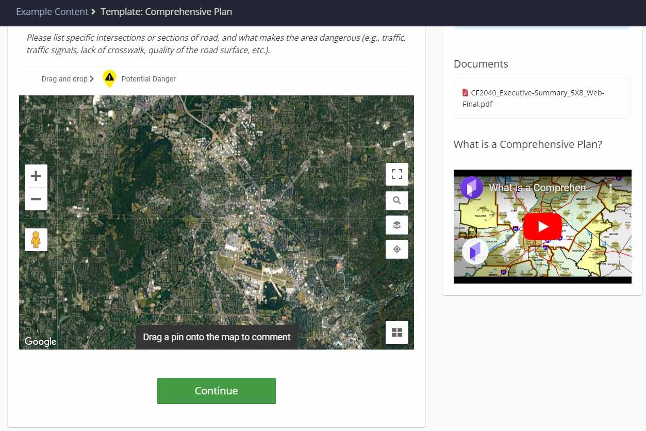Play the What is a Comprehensive Plan video

click(542, 226)
